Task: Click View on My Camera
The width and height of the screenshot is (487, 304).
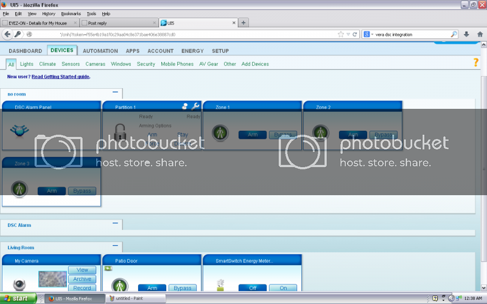Action: click(82, 270)
